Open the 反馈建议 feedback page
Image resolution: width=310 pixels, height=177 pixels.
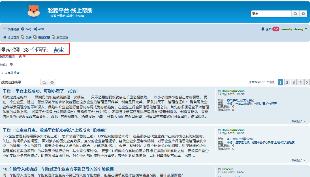[x=60, y=37]
